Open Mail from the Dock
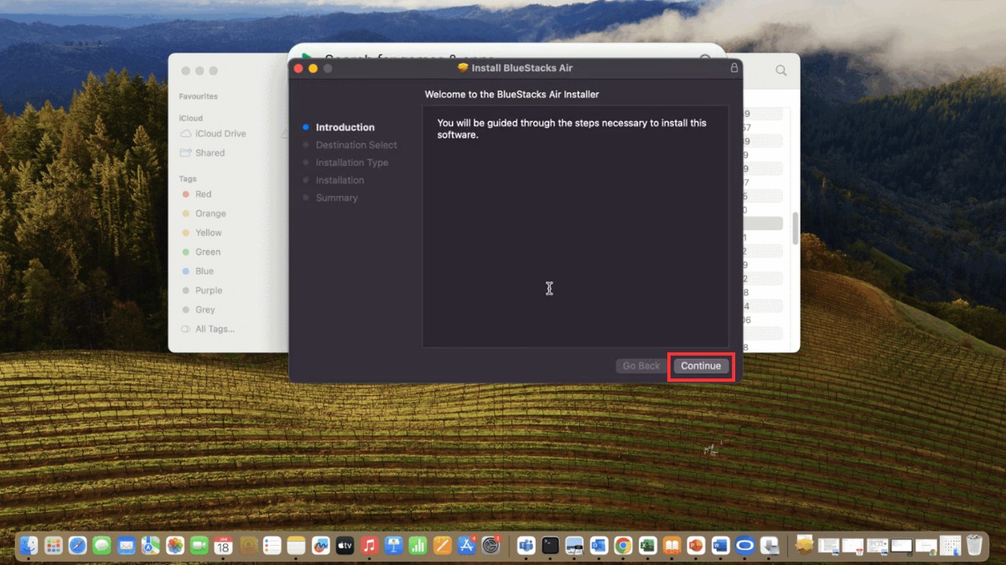Viewport: 1006px width, 565px height. [x=127, y=546]
